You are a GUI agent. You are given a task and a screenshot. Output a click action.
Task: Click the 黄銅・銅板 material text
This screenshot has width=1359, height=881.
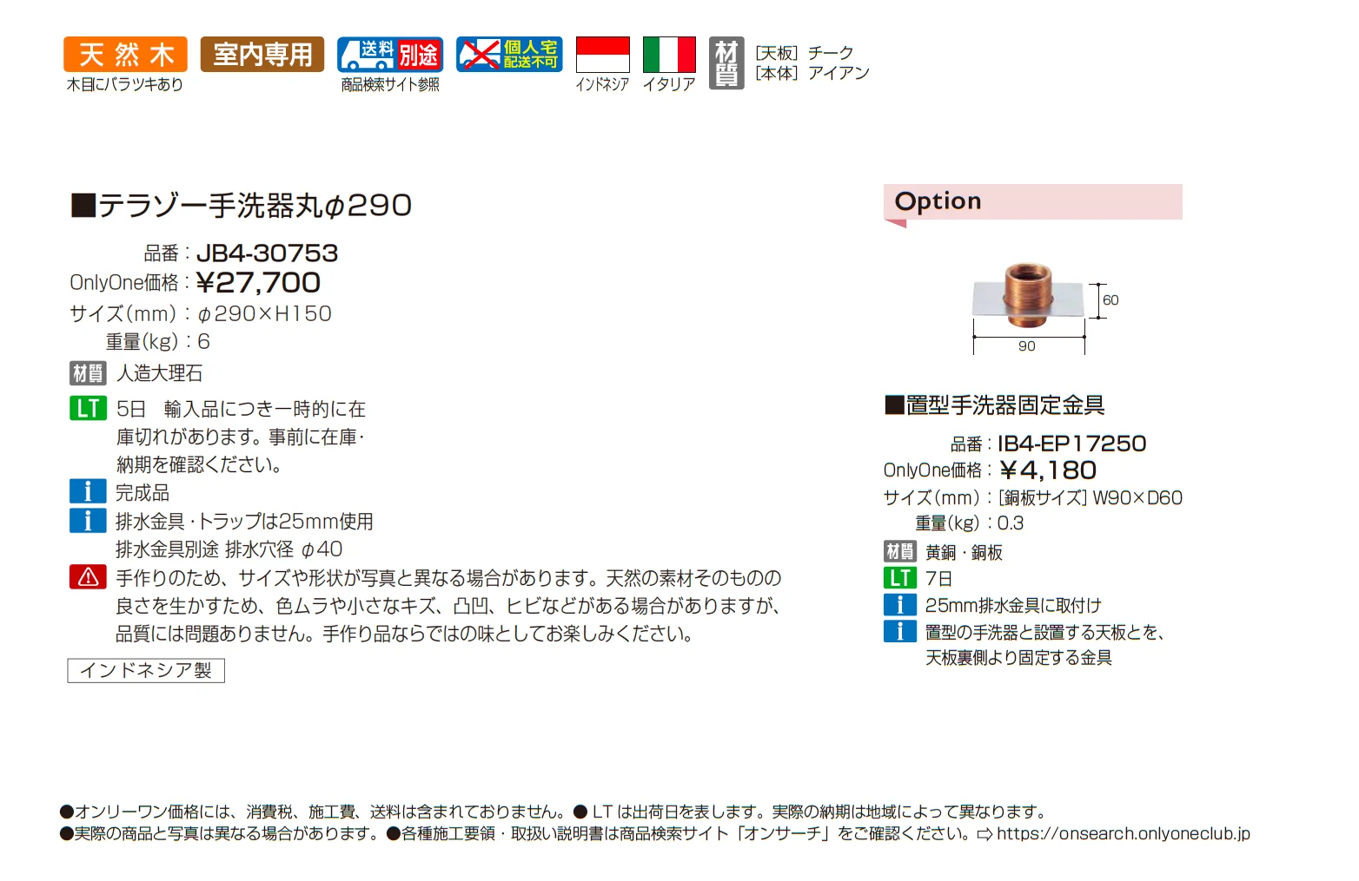(x=964, y=552)
